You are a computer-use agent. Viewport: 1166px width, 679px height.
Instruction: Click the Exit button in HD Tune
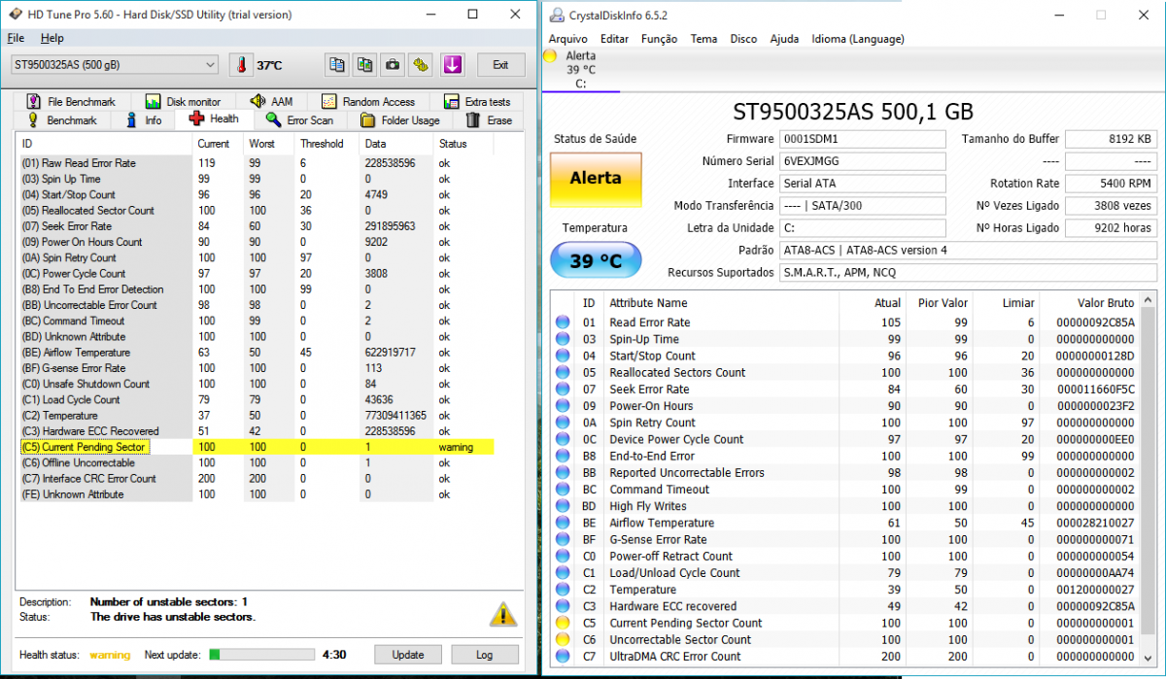click(499, 65)
